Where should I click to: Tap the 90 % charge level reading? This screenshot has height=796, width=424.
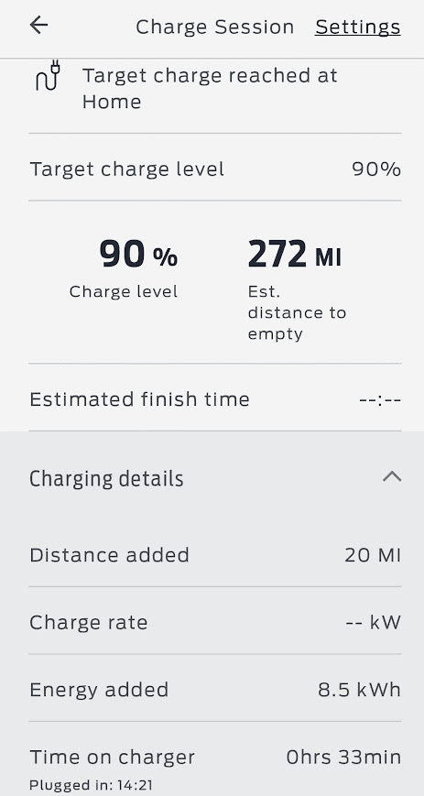click(x=138, y=254)
